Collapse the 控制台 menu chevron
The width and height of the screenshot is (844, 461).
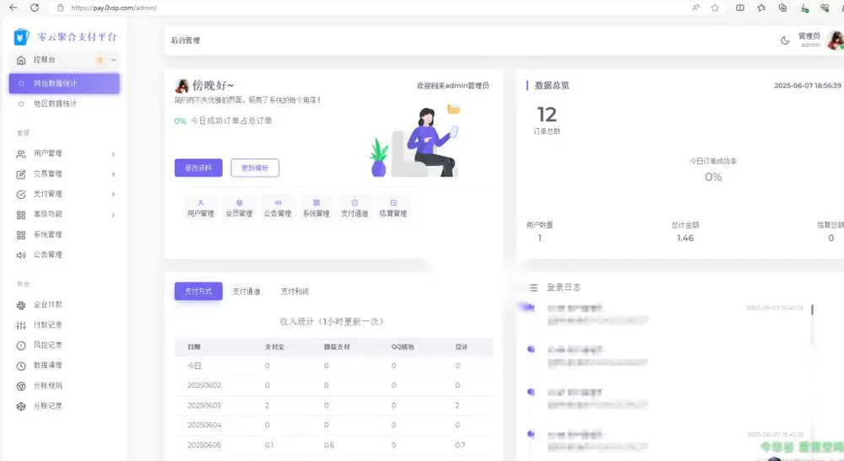click(x=114, y=60)
